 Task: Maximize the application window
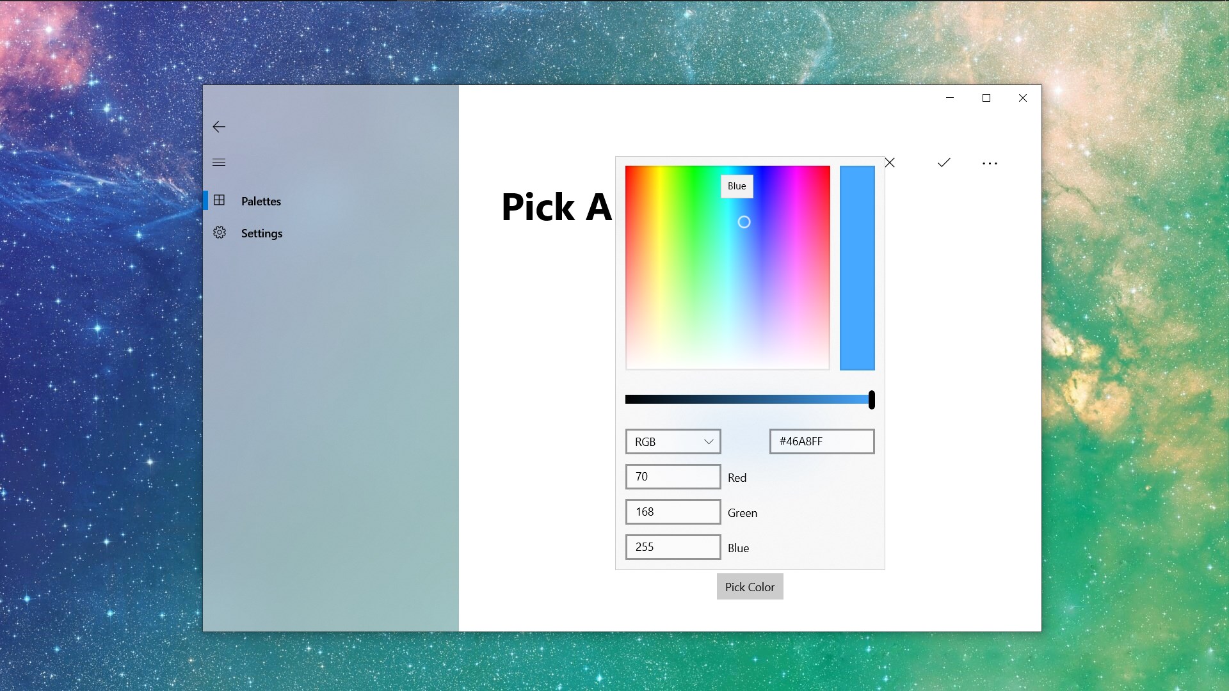click(x=986, y=98)
